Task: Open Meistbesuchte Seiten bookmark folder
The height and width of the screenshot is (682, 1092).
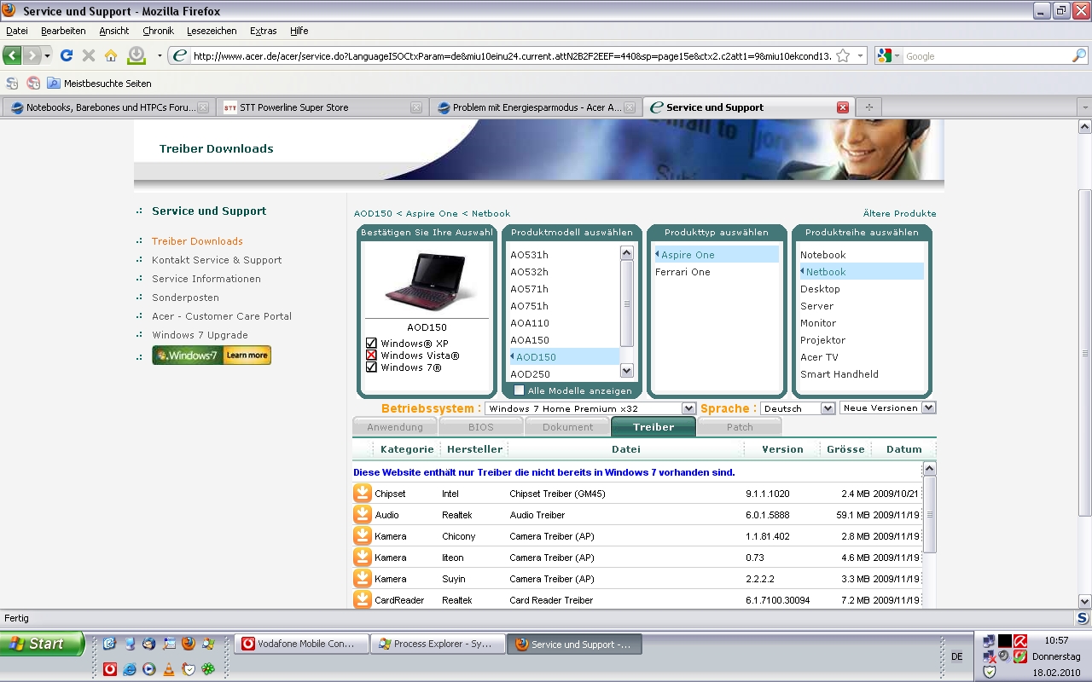Action: coord(99,84)
